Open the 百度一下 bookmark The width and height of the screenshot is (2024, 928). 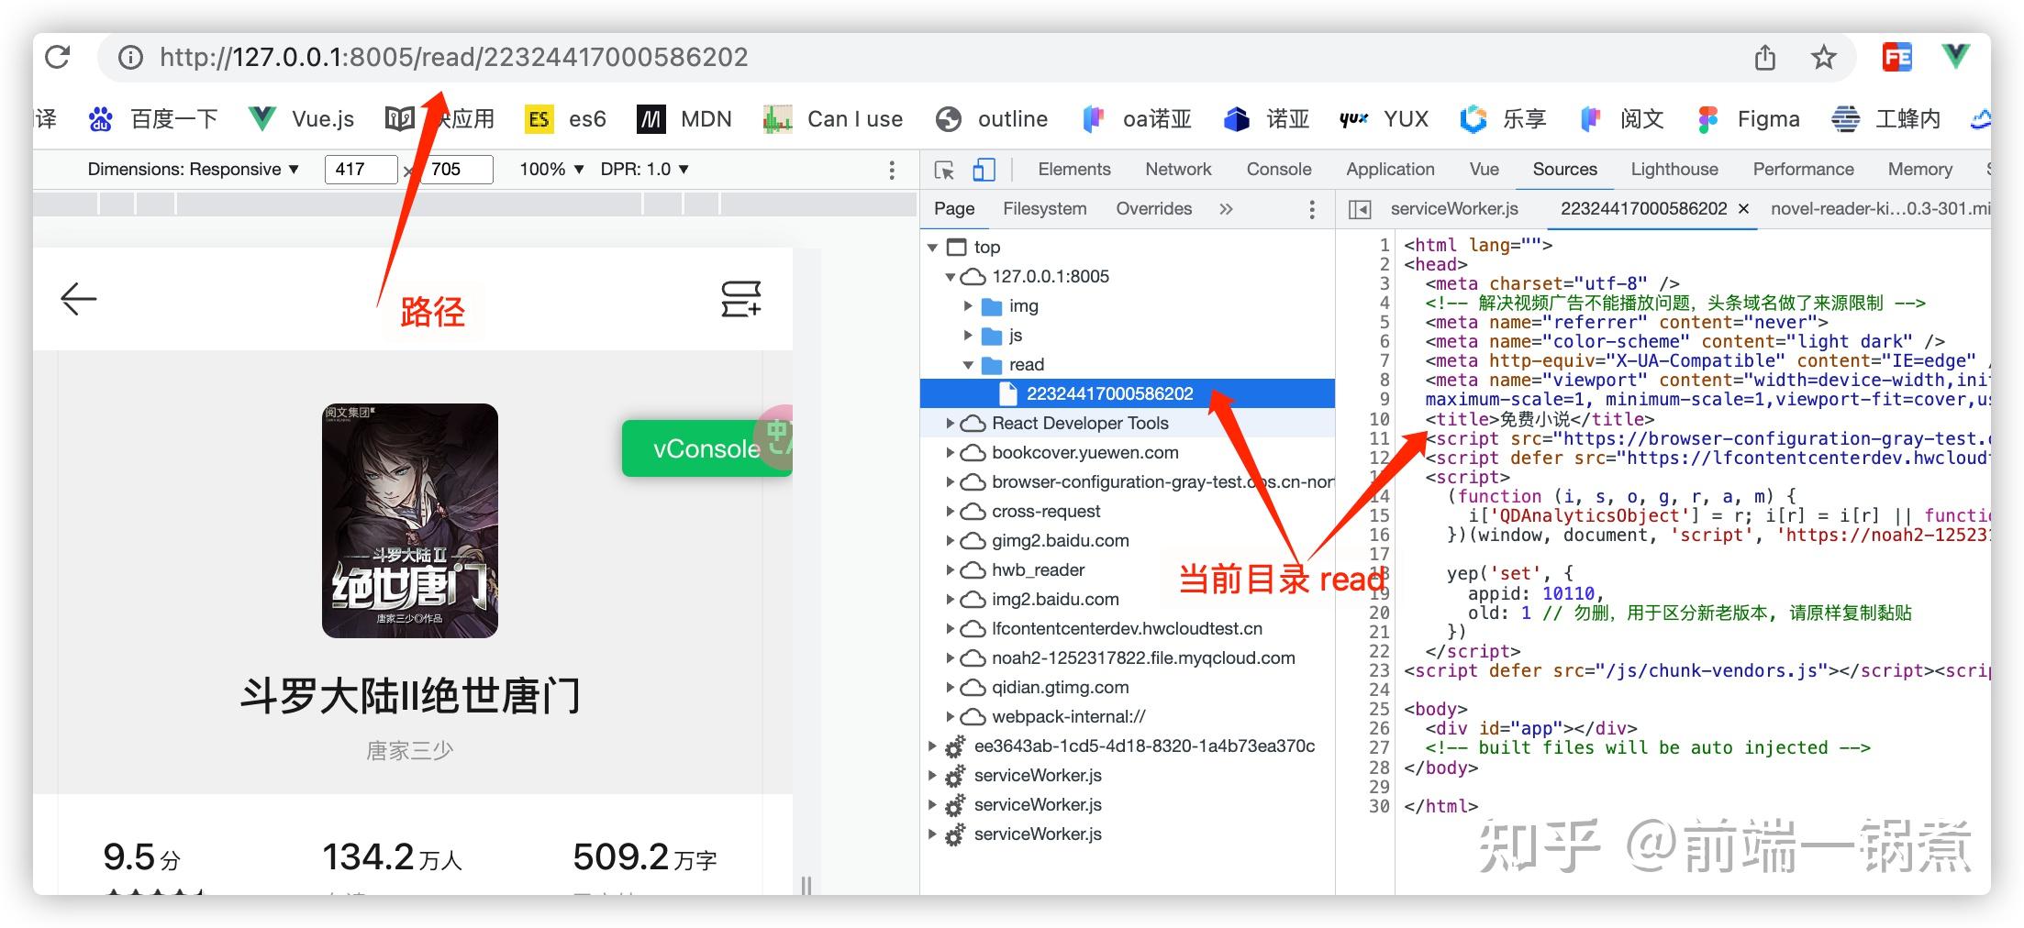(153, 119)
